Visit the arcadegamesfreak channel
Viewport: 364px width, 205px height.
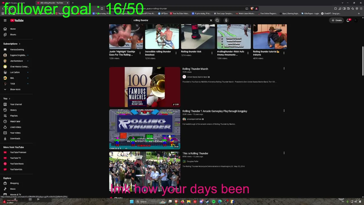click(194, 119)
